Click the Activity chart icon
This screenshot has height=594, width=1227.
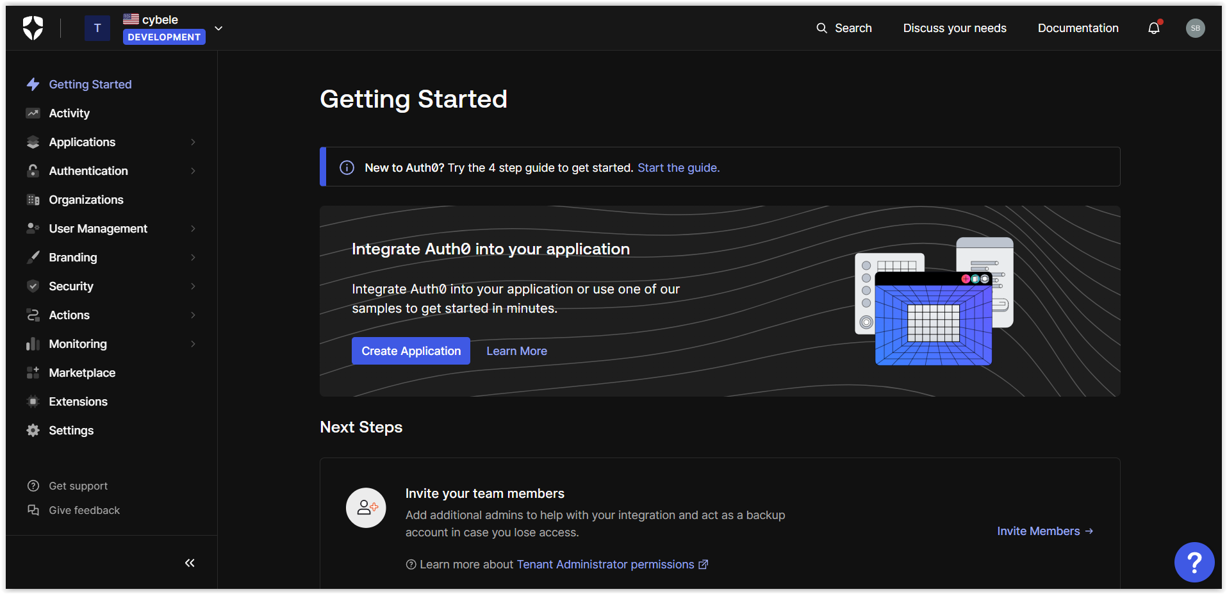click(x=33, y=113)
